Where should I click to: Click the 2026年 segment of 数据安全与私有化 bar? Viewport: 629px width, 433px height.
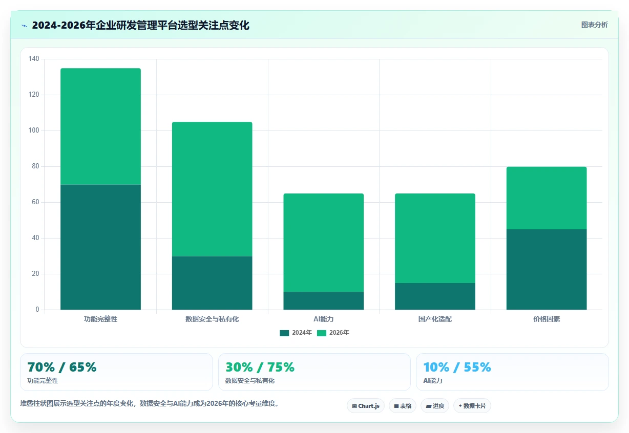pyautogui.click(x=212, y=189)
